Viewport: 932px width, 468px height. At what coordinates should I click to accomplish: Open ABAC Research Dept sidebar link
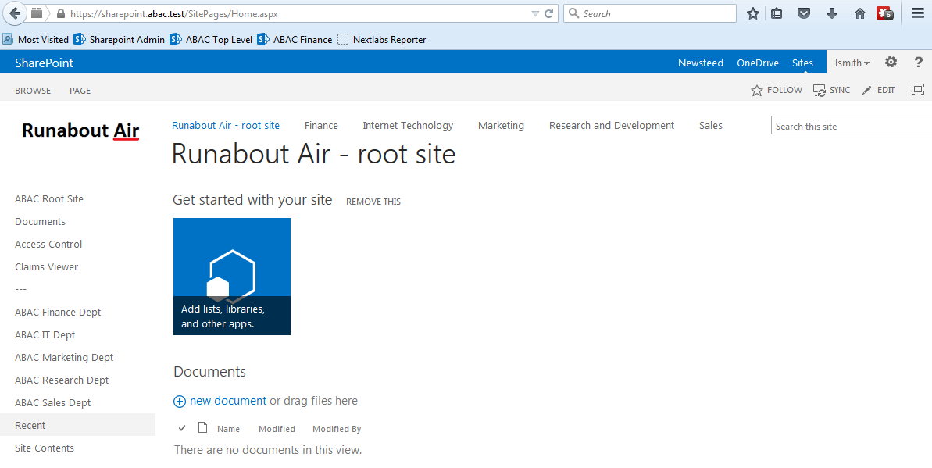pyautogui.click(x=62, y=380)
